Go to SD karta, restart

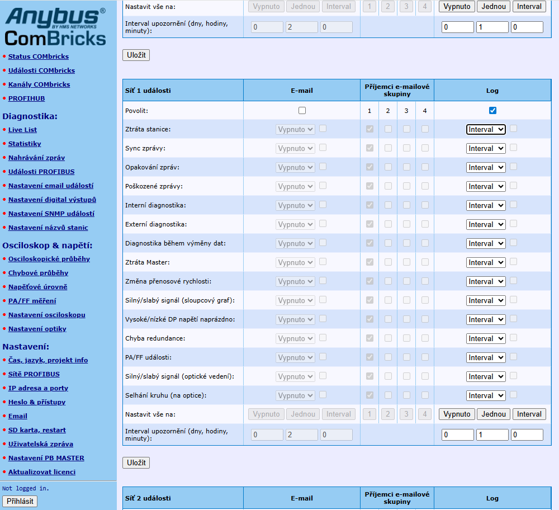[x=37, y=430]
